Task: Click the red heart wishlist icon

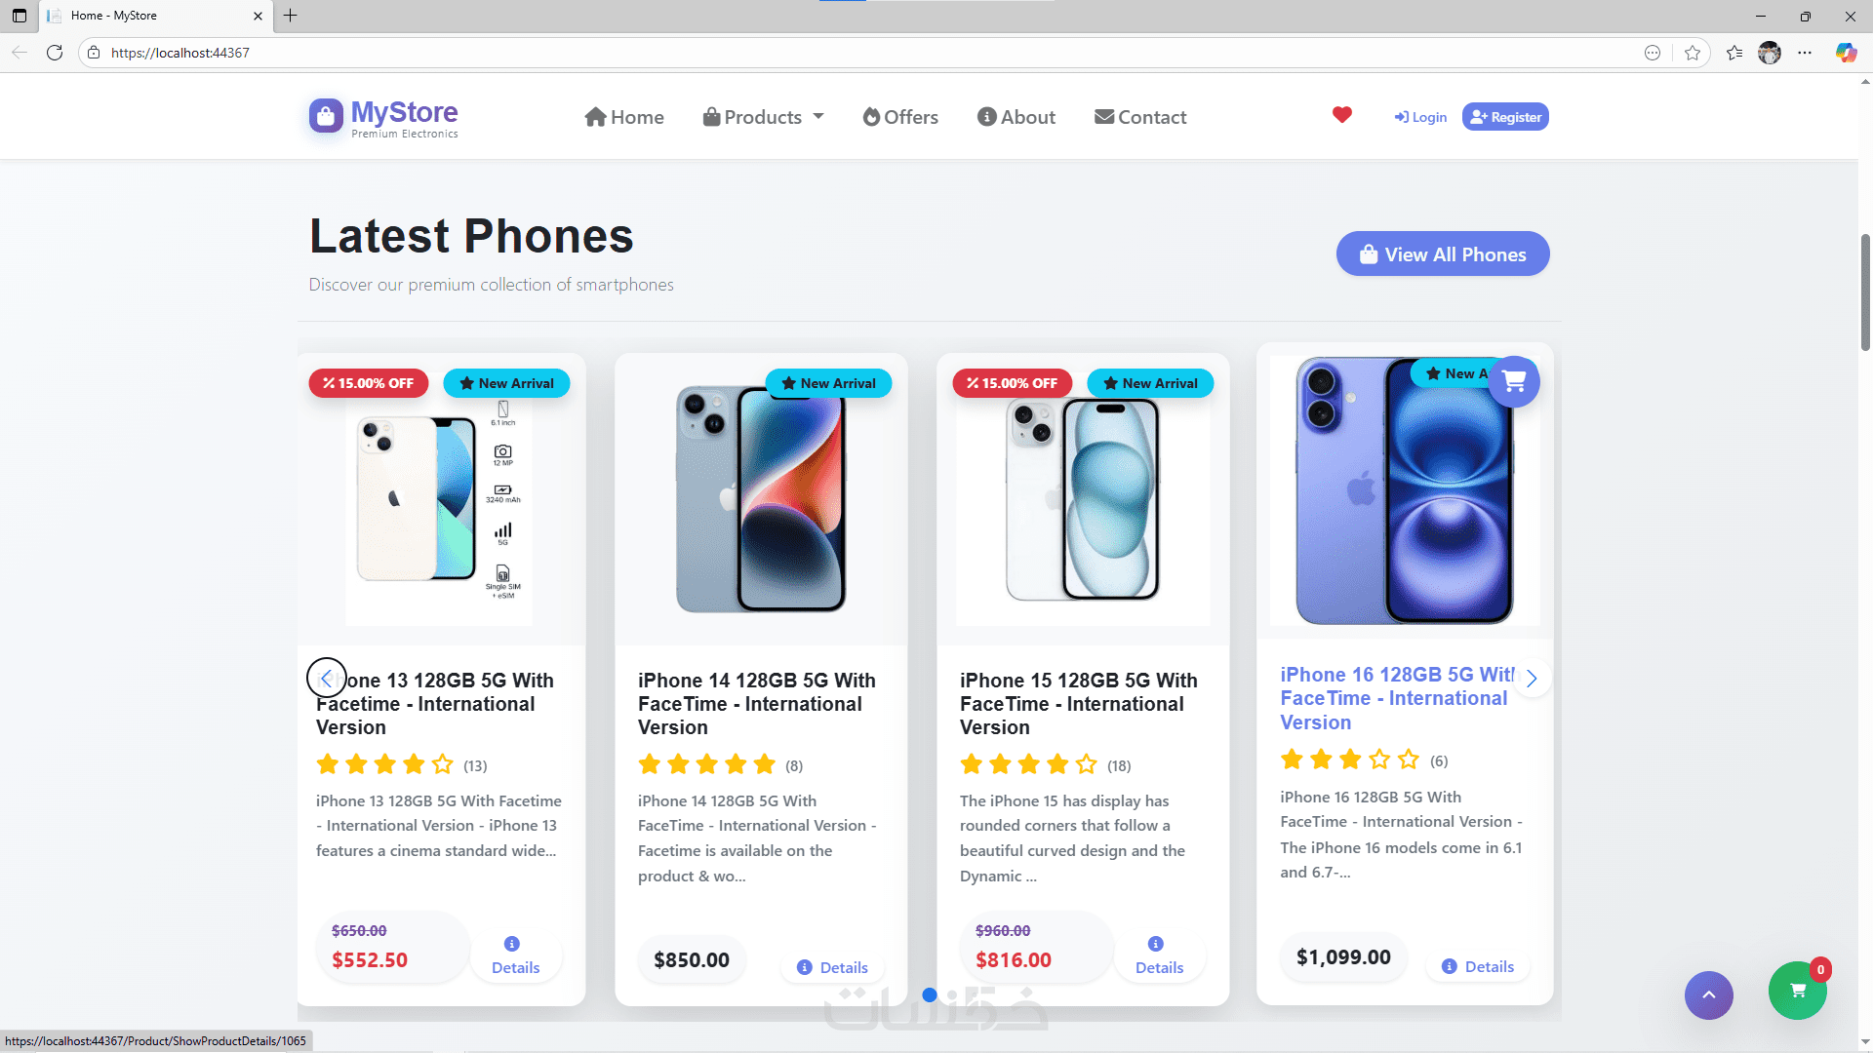Action: (x=1342, y=115)
